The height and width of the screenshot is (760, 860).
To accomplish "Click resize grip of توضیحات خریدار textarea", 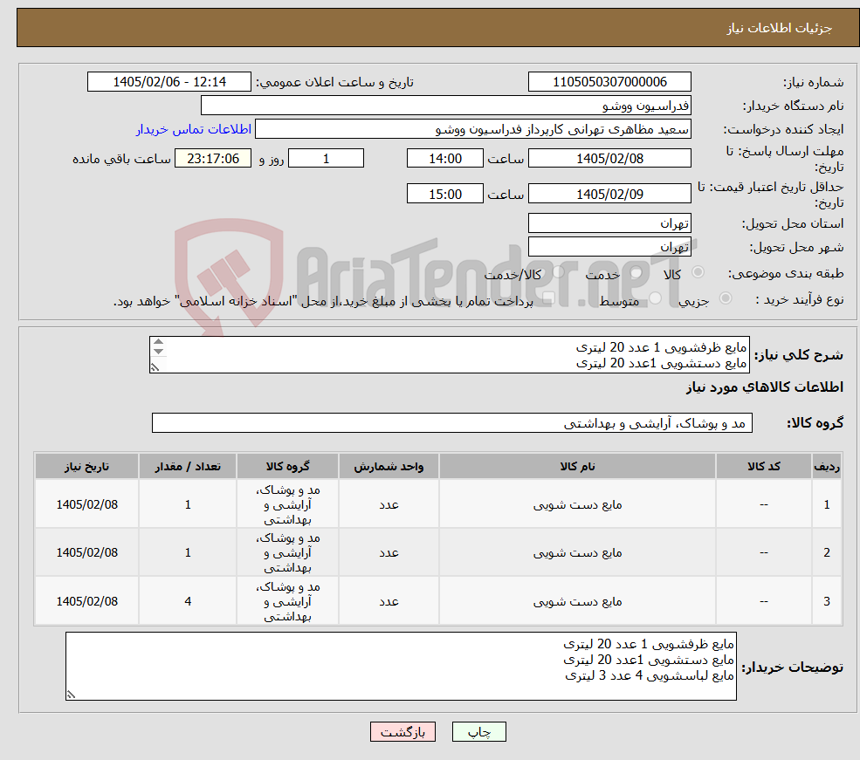I will click(71, 695).
